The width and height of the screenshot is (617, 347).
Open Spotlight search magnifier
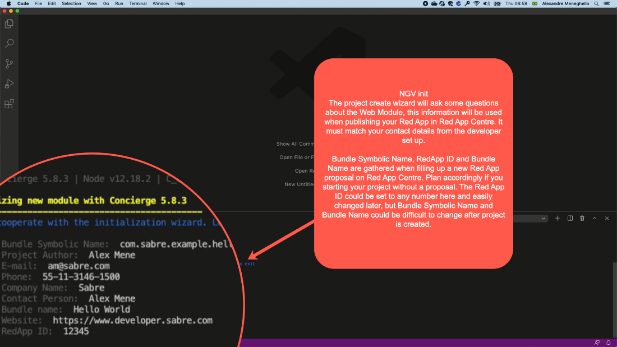point(597,3)
